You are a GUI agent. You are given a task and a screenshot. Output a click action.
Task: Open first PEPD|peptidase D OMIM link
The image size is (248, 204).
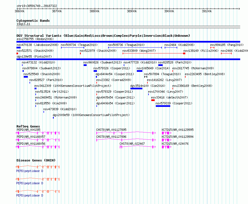point(30,171)
